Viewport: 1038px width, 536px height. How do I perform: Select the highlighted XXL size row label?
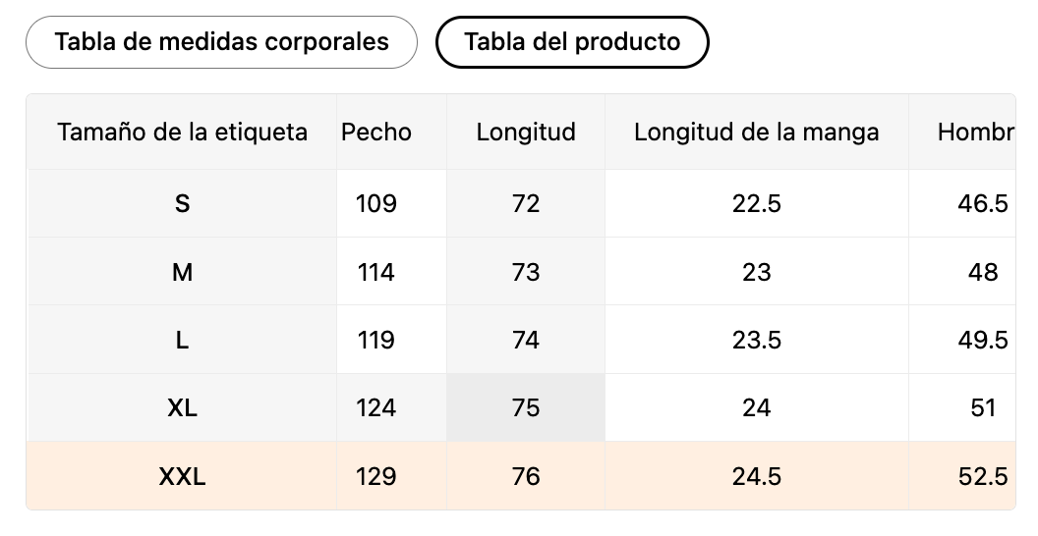(x=182, y=476)
